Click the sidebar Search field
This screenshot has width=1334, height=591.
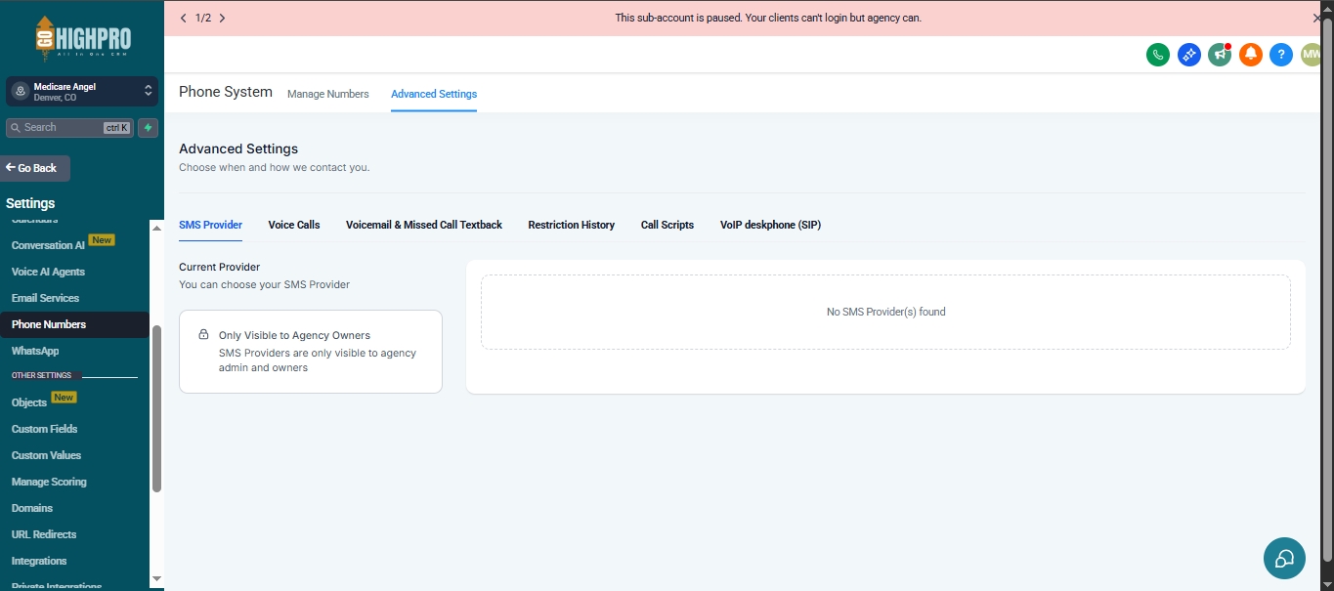coord(69,127)
